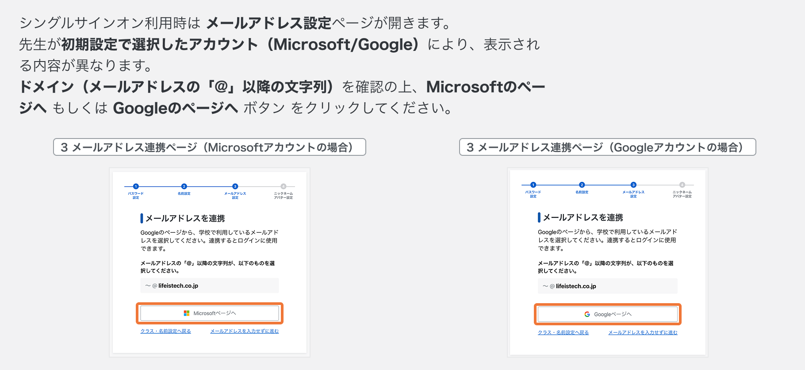Follow メールアドレスを入力せずに進む link under Microsoft button
Screen dimensions: 805x370
tap(245, 331)
